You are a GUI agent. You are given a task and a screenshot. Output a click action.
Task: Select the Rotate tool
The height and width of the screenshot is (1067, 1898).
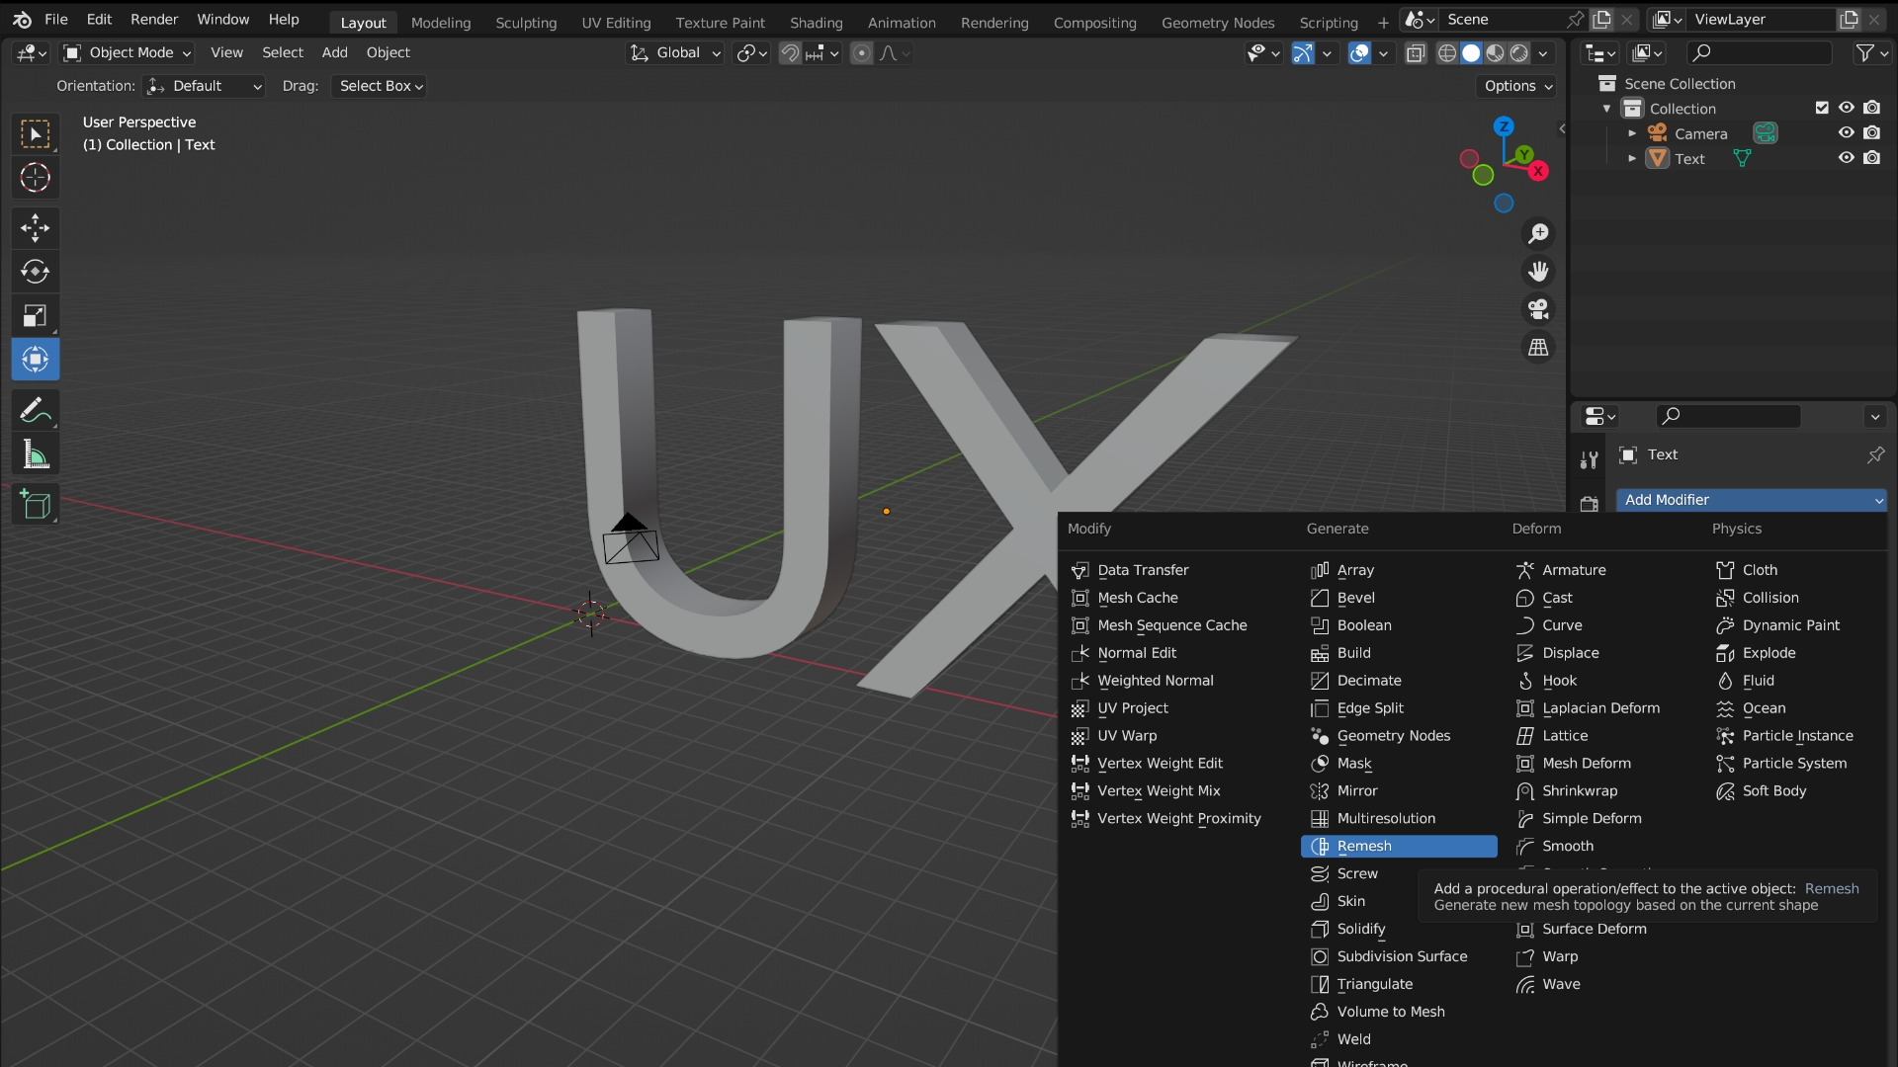pos(36,272)
